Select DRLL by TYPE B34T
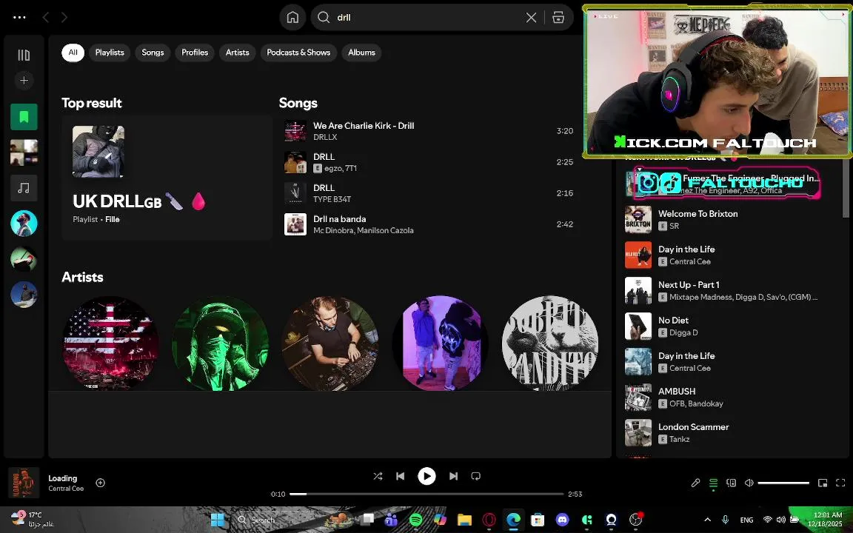Viewport: 853px width, 533px height. tap(429, 193)
